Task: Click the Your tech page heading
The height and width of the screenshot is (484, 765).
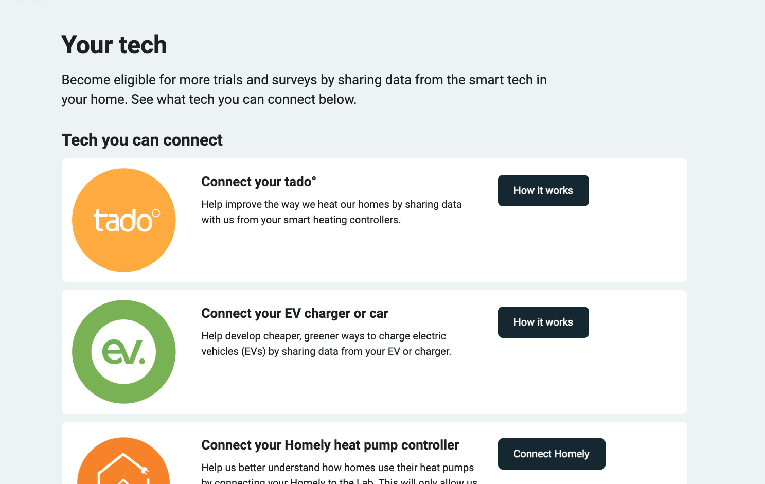Action: pyautogui.click(x=114, y=45)
